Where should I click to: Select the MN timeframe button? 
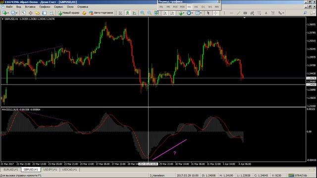[217, 7]
